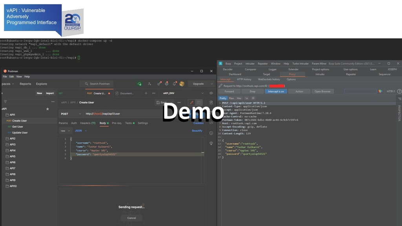Viewport: 402px width, 226px height.
Task: Open the Burp help question mark icon
Action: pyautogui.click(x=399, y=91)
